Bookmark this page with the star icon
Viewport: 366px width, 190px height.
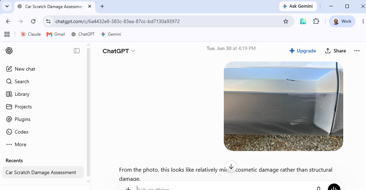[286, 21]
